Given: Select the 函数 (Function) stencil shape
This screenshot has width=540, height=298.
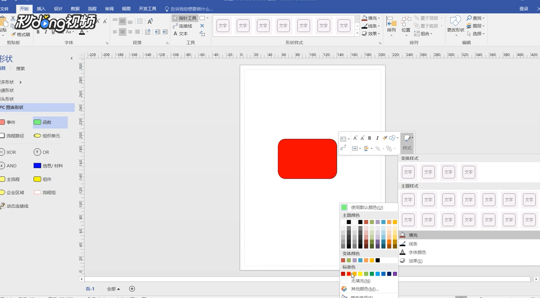Looking at the screenshot, I should click(x=50, y=122).
